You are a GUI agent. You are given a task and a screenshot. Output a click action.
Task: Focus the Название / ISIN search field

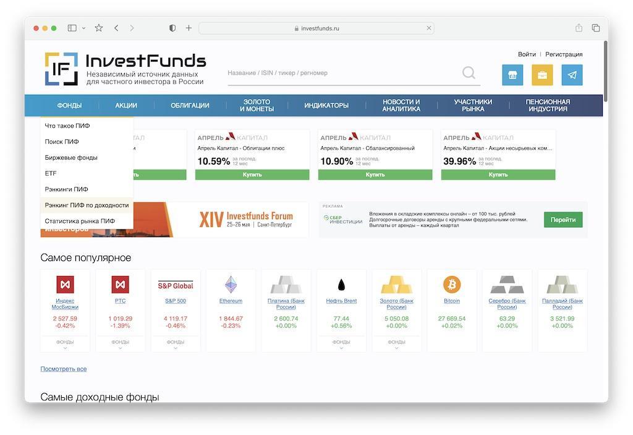click(343, 73)
